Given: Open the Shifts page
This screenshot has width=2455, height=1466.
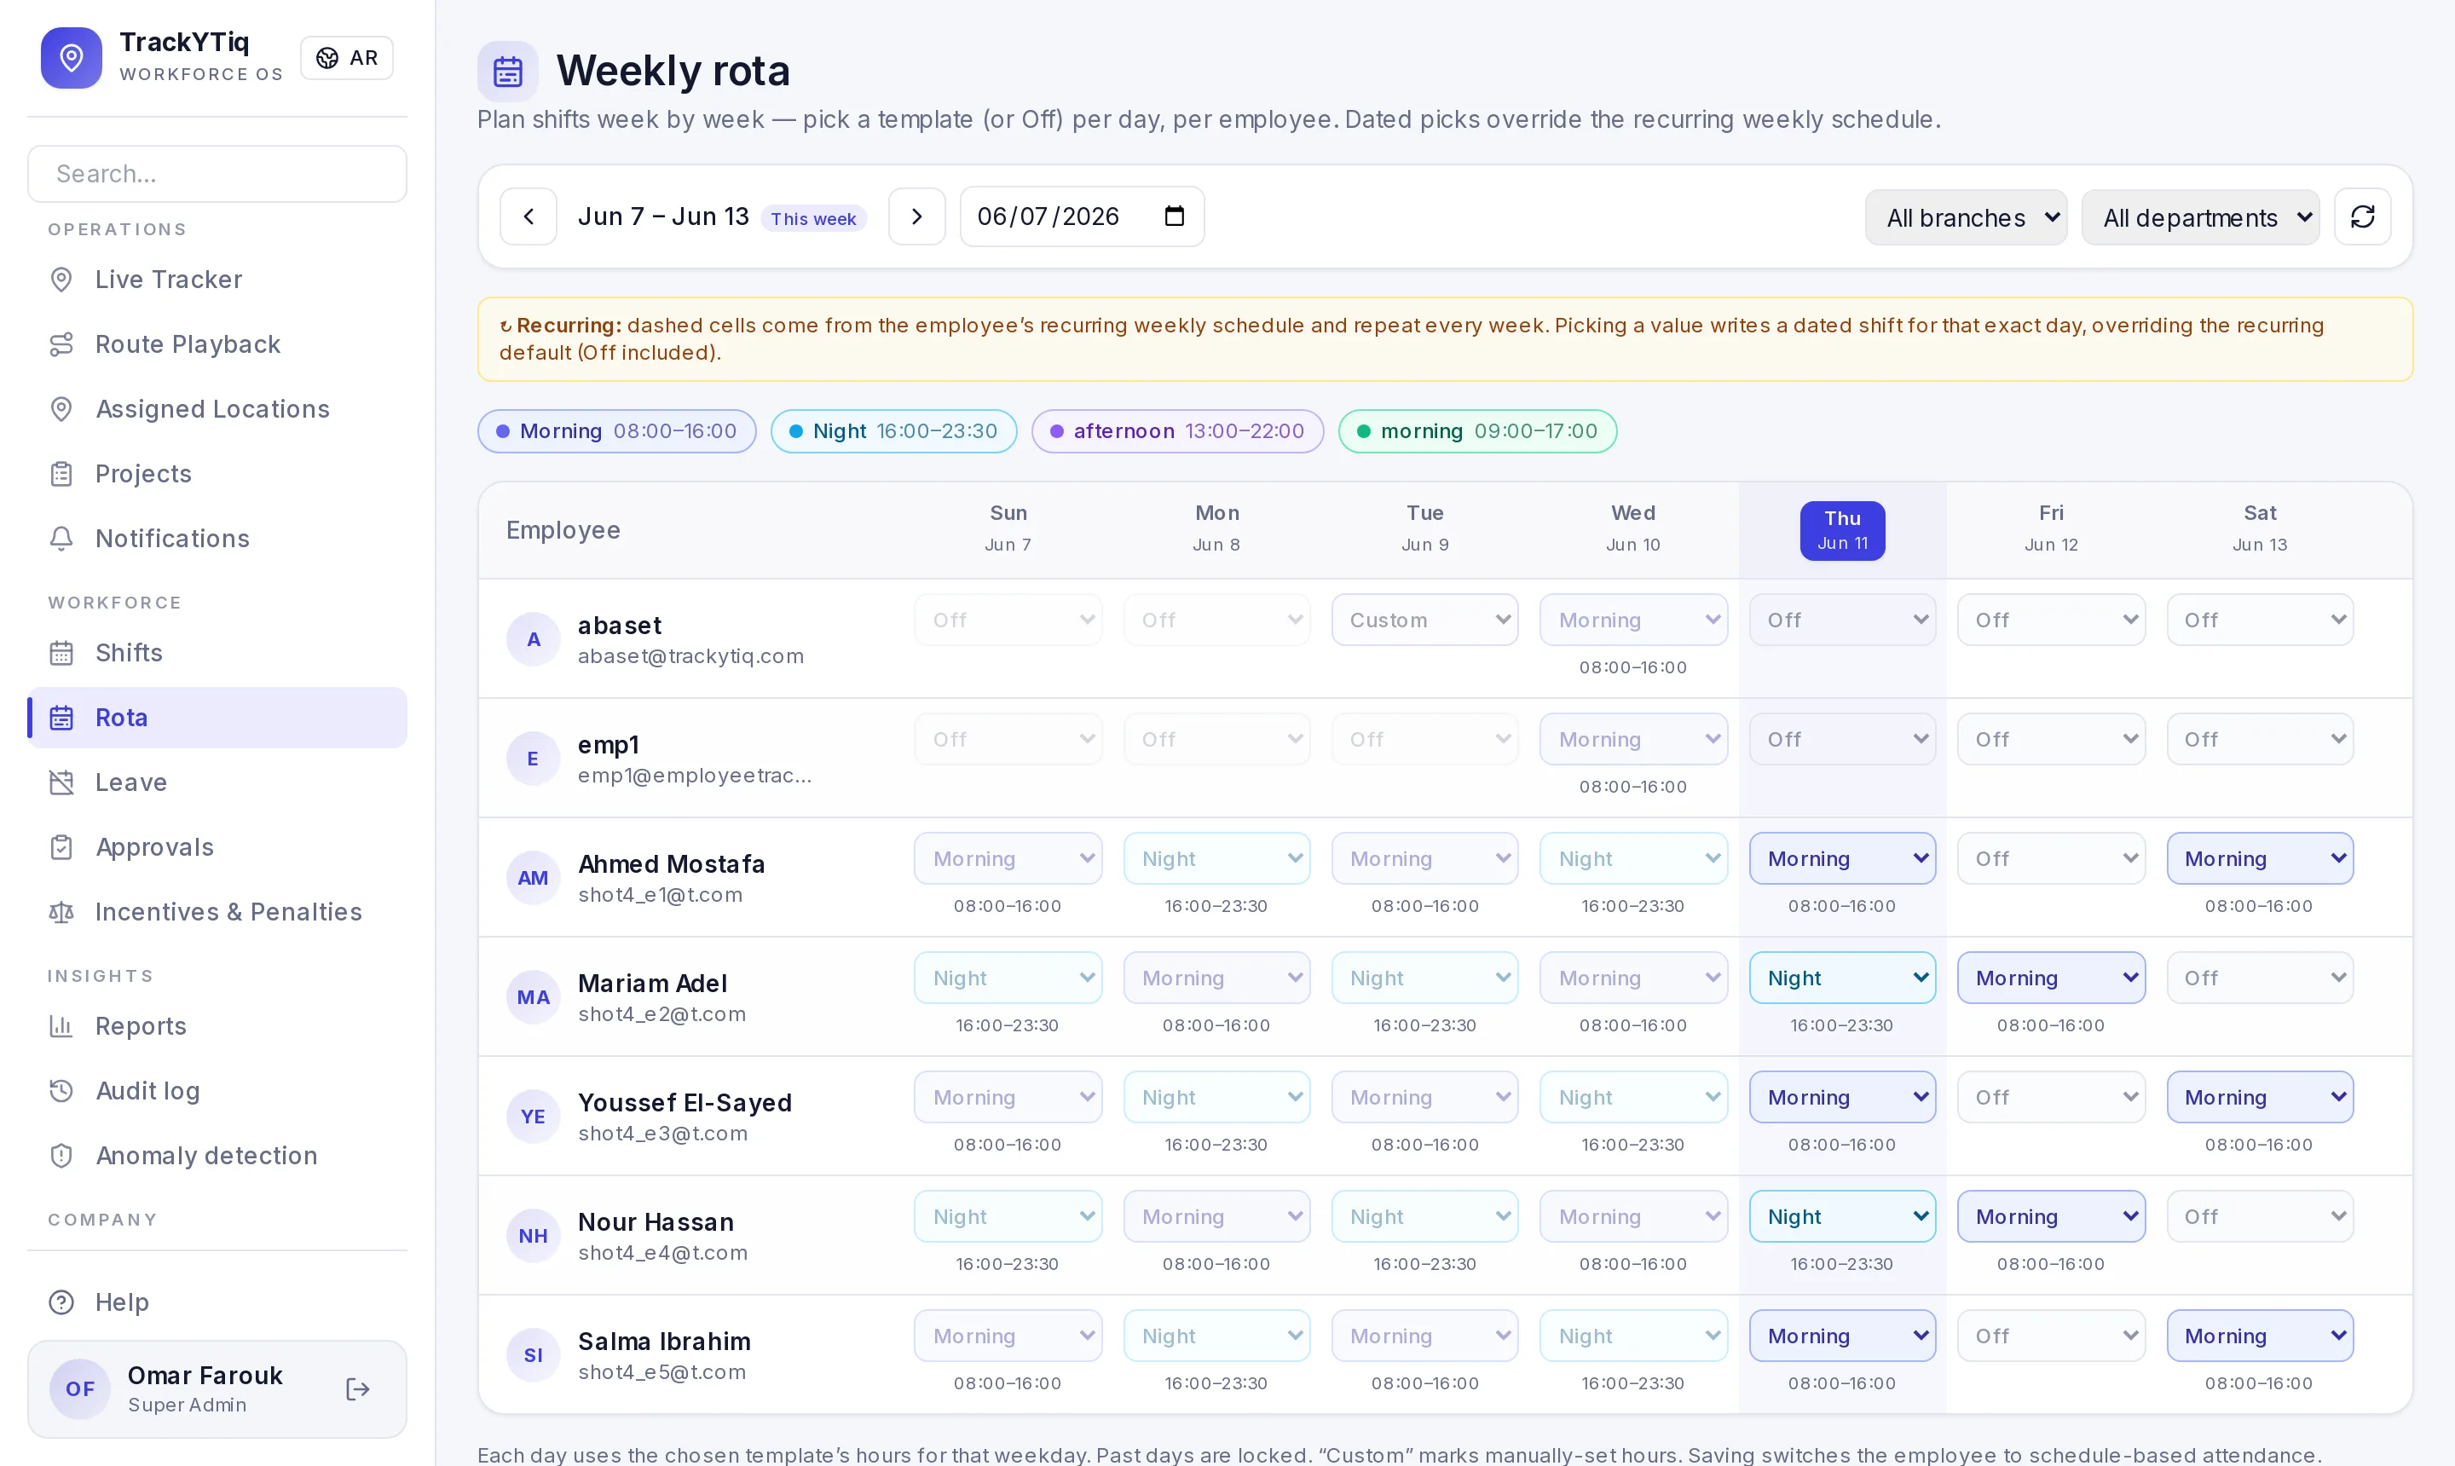Looking at the screenshot, I should pyautogui.click(x=217, y=653).
